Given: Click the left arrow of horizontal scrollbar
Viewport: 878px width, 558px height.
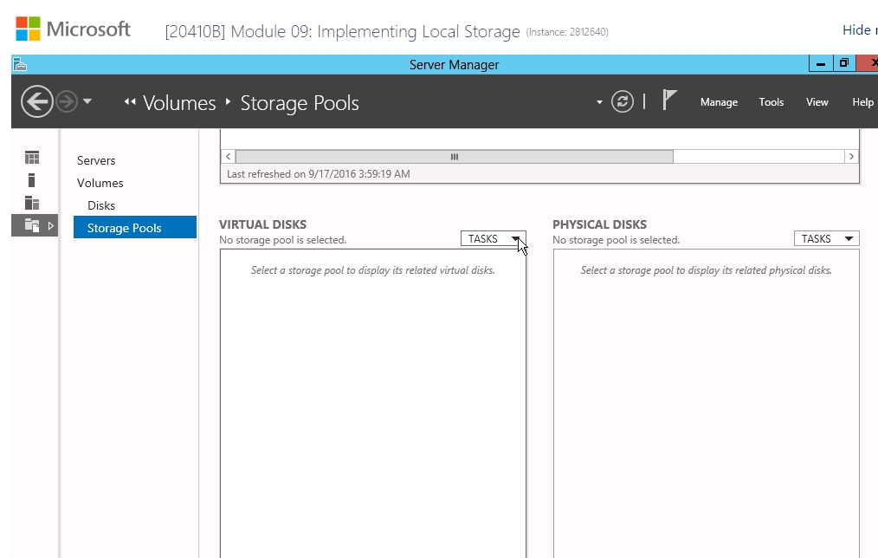Looking at the screenshot, I should (229, 156).
